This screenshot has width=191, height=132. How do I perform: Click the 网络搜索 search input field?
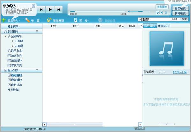(x=154, y=19)
